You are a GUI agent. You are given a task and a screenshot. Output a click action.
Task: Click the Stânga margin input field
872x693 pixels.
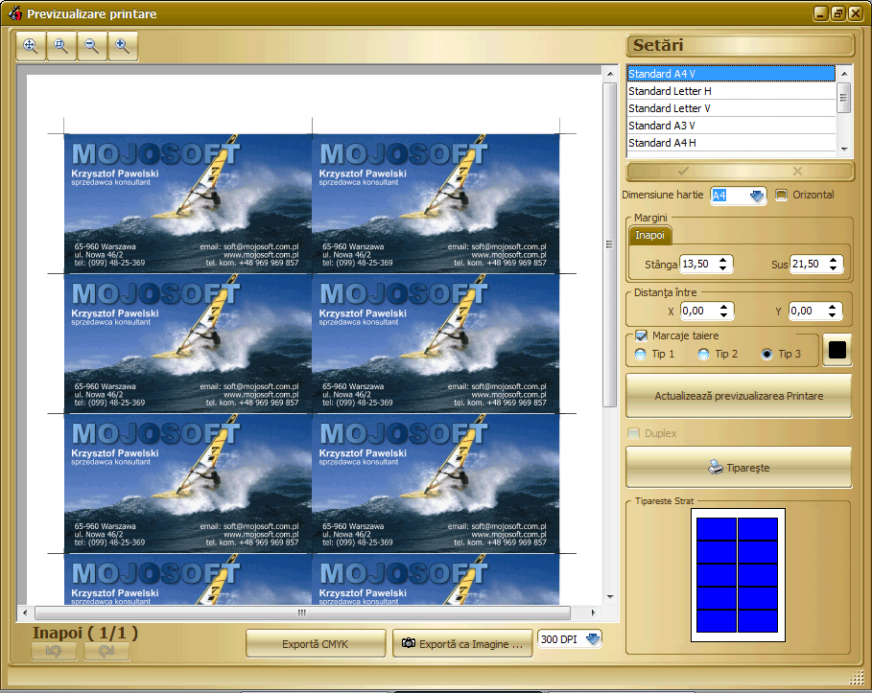[x=697, y=264]
